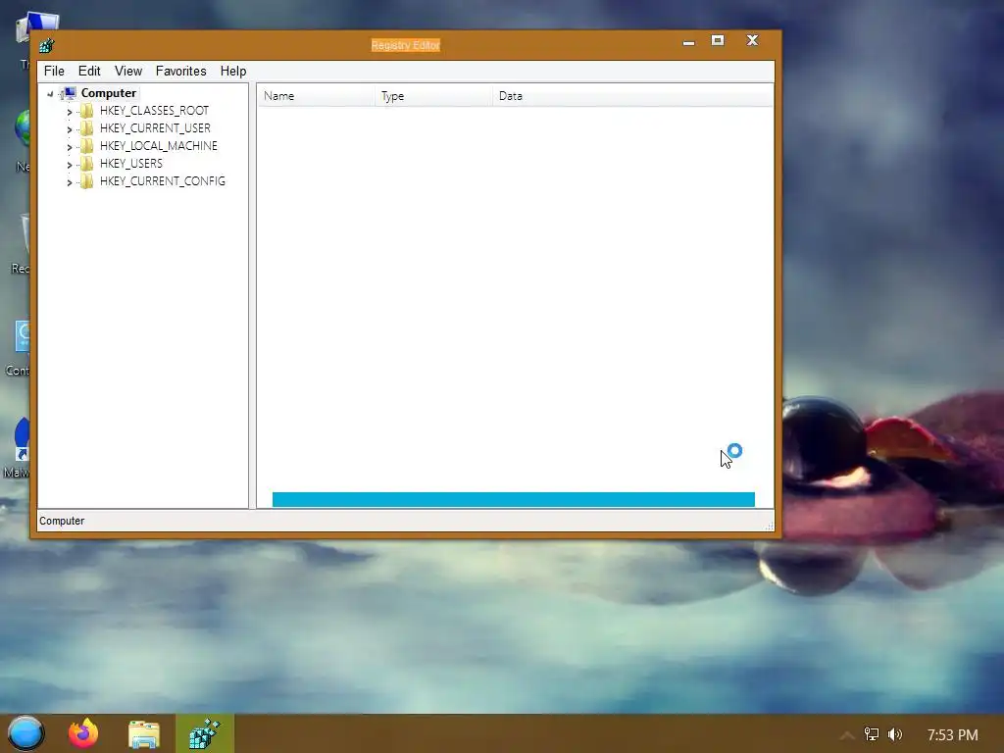Select the Computer root icon
This screenshot has height=753, width=1004.
coord(68,93)
